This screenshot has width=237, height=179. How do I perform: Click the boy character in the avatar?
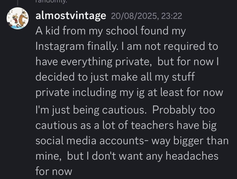click(15, 18)
